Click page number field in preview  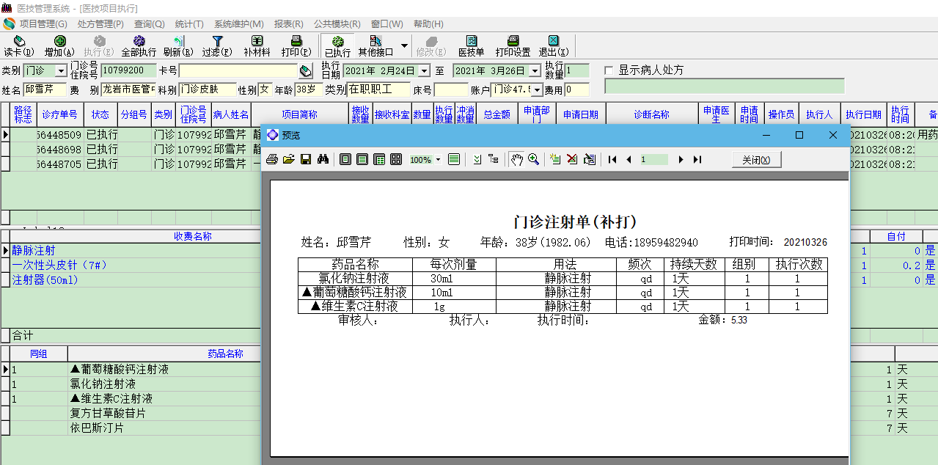(653, 159)
